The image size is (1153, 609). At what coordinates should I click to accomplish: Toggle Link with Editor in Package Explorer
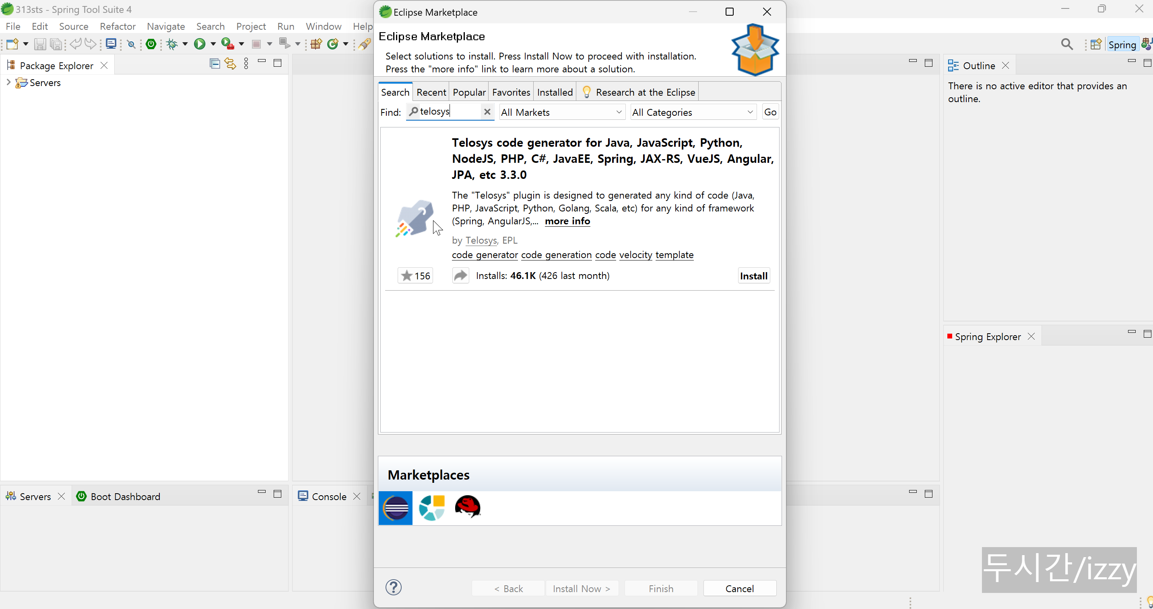(x=230, y=64)
